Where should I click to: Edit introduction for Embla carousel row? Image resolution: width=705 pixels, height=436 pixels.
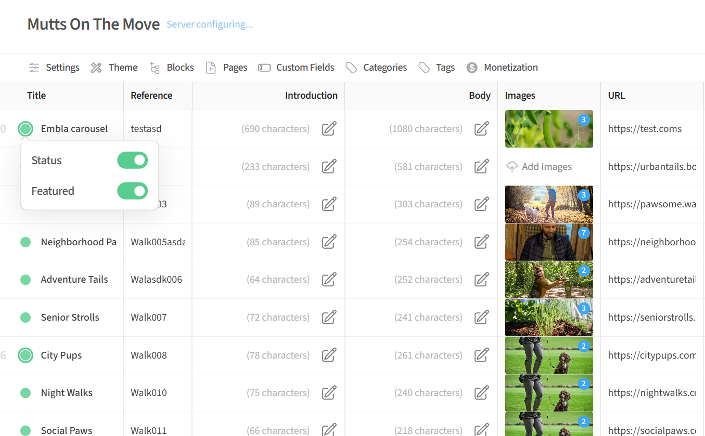click(x=329, y=129)
